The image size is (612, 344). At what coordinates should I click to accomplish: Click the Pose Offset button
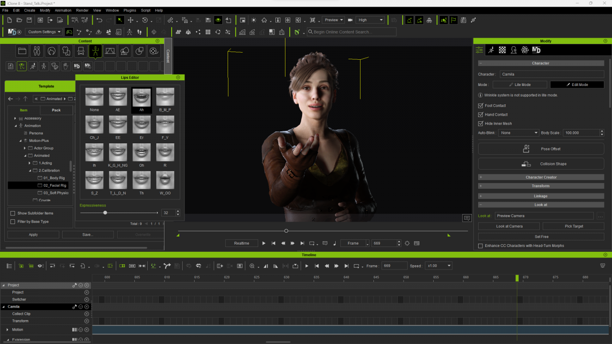click(541, 149)
